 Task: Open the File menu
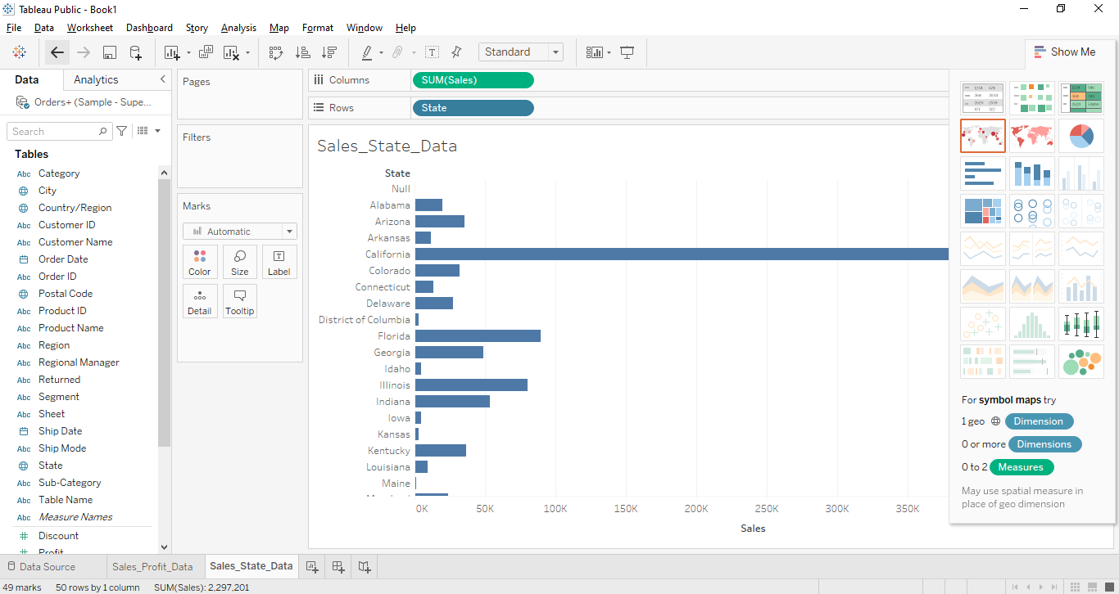point(14,28)
